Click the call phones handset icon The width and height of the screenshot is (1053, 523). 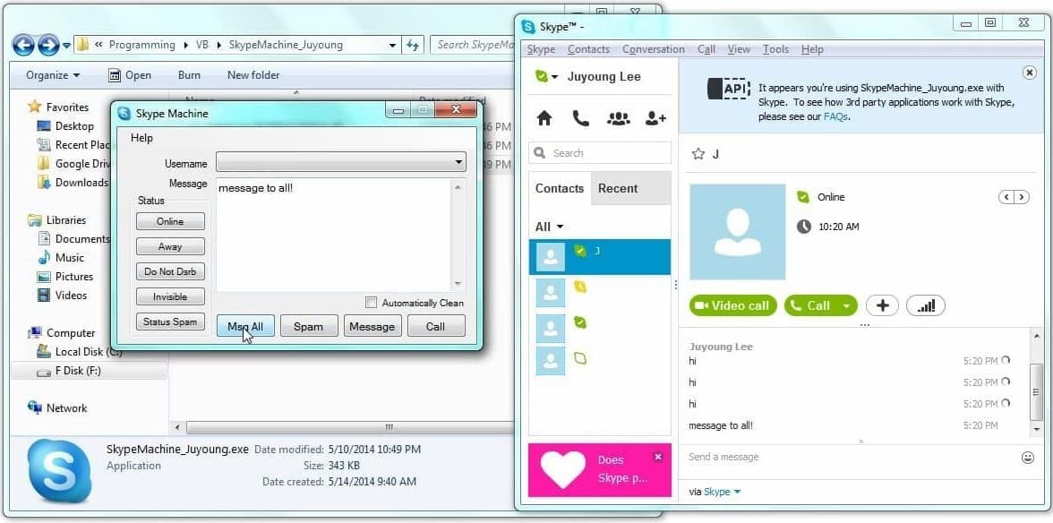click(580, 118)
